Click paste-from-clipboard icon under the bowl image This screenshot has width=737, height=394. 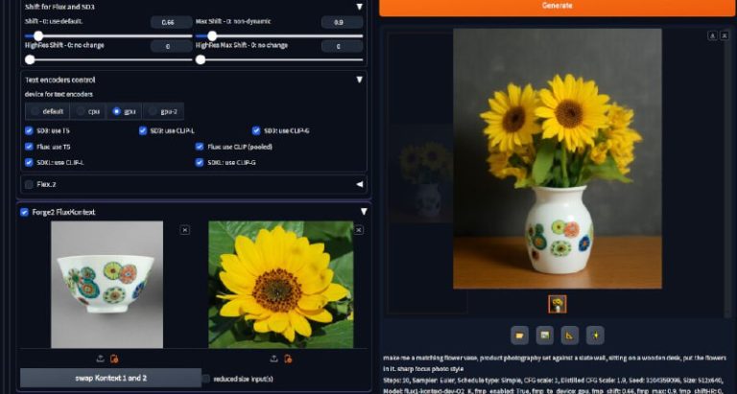pyautogui.click(x=113, y=359)
